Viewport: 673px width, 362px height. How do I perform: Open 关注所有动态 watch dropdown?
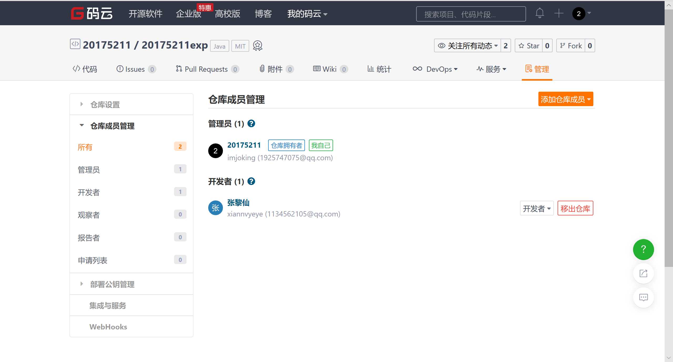tap(467, 46)
